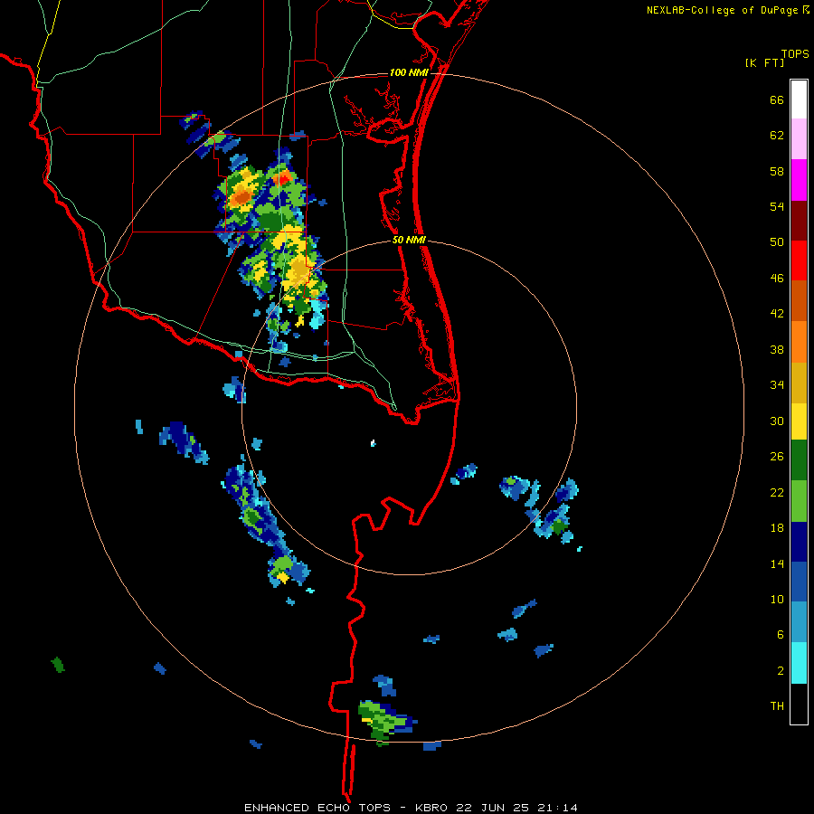Click the legend value 6

(781, 635)
